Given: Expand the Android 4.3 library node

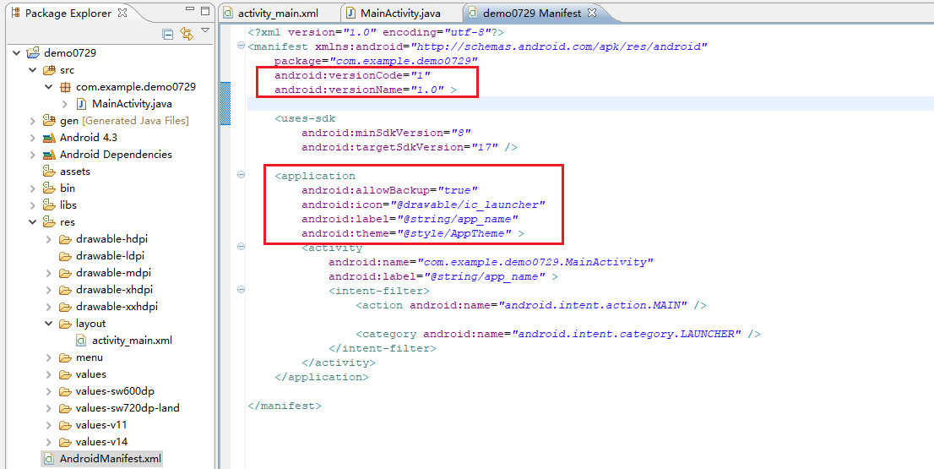Looking at the screenshot, I should click(33, 138).
